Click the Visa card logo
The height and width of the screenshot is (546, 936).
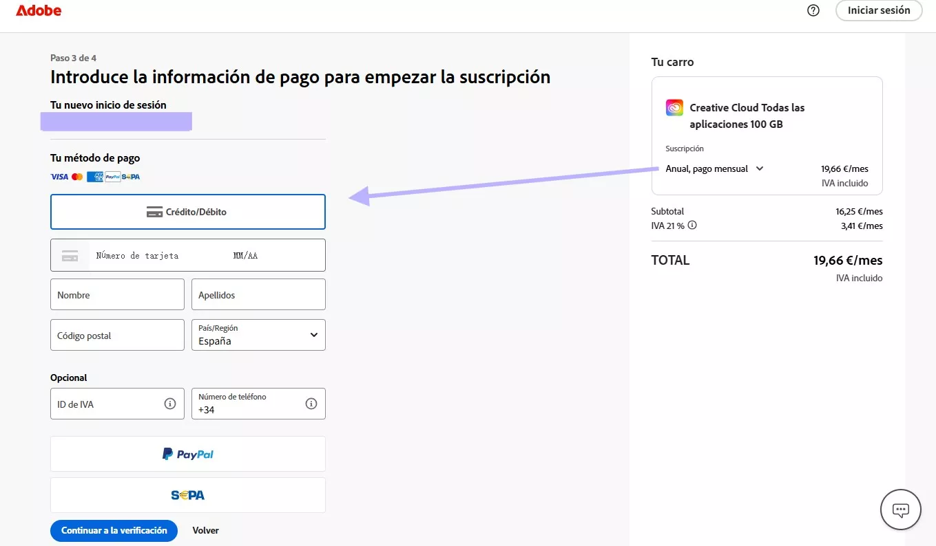pos(59,177)
